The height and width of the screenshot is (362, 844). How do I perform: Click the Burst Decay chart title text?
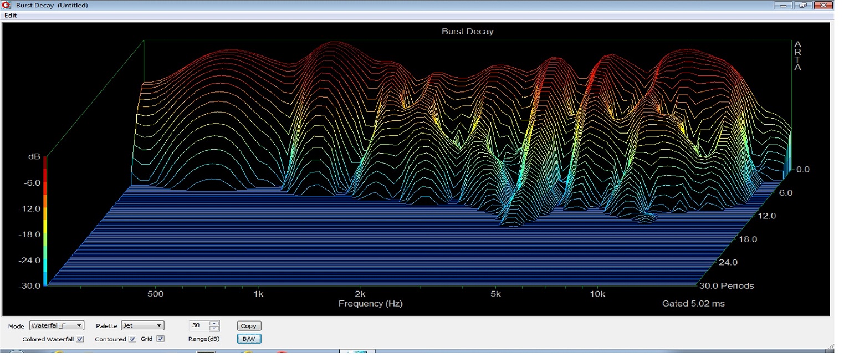pos(467,32)
